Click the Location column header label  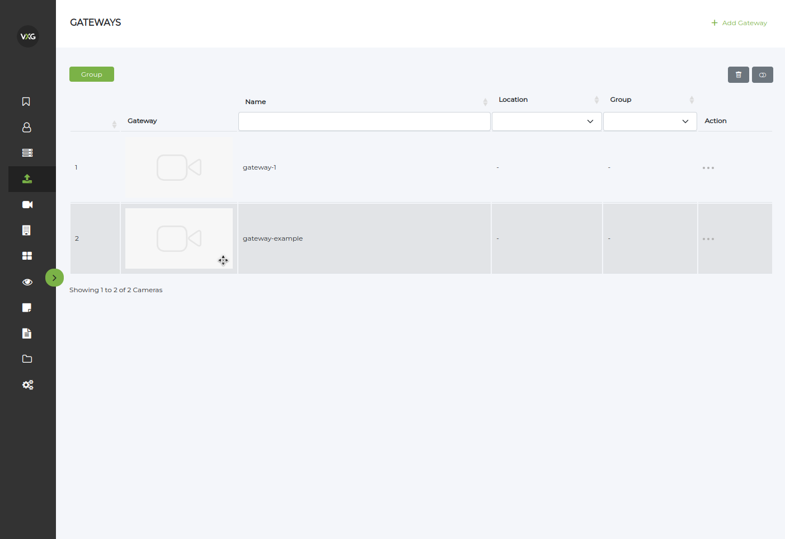513,100
